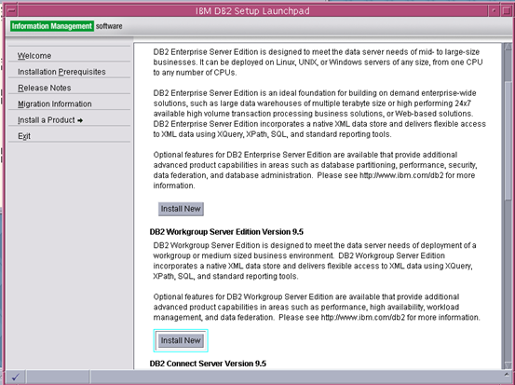Screen dimensions: 515x385
Task: Click the checkmark icon in status bar
Action: (x=16, y=377)
